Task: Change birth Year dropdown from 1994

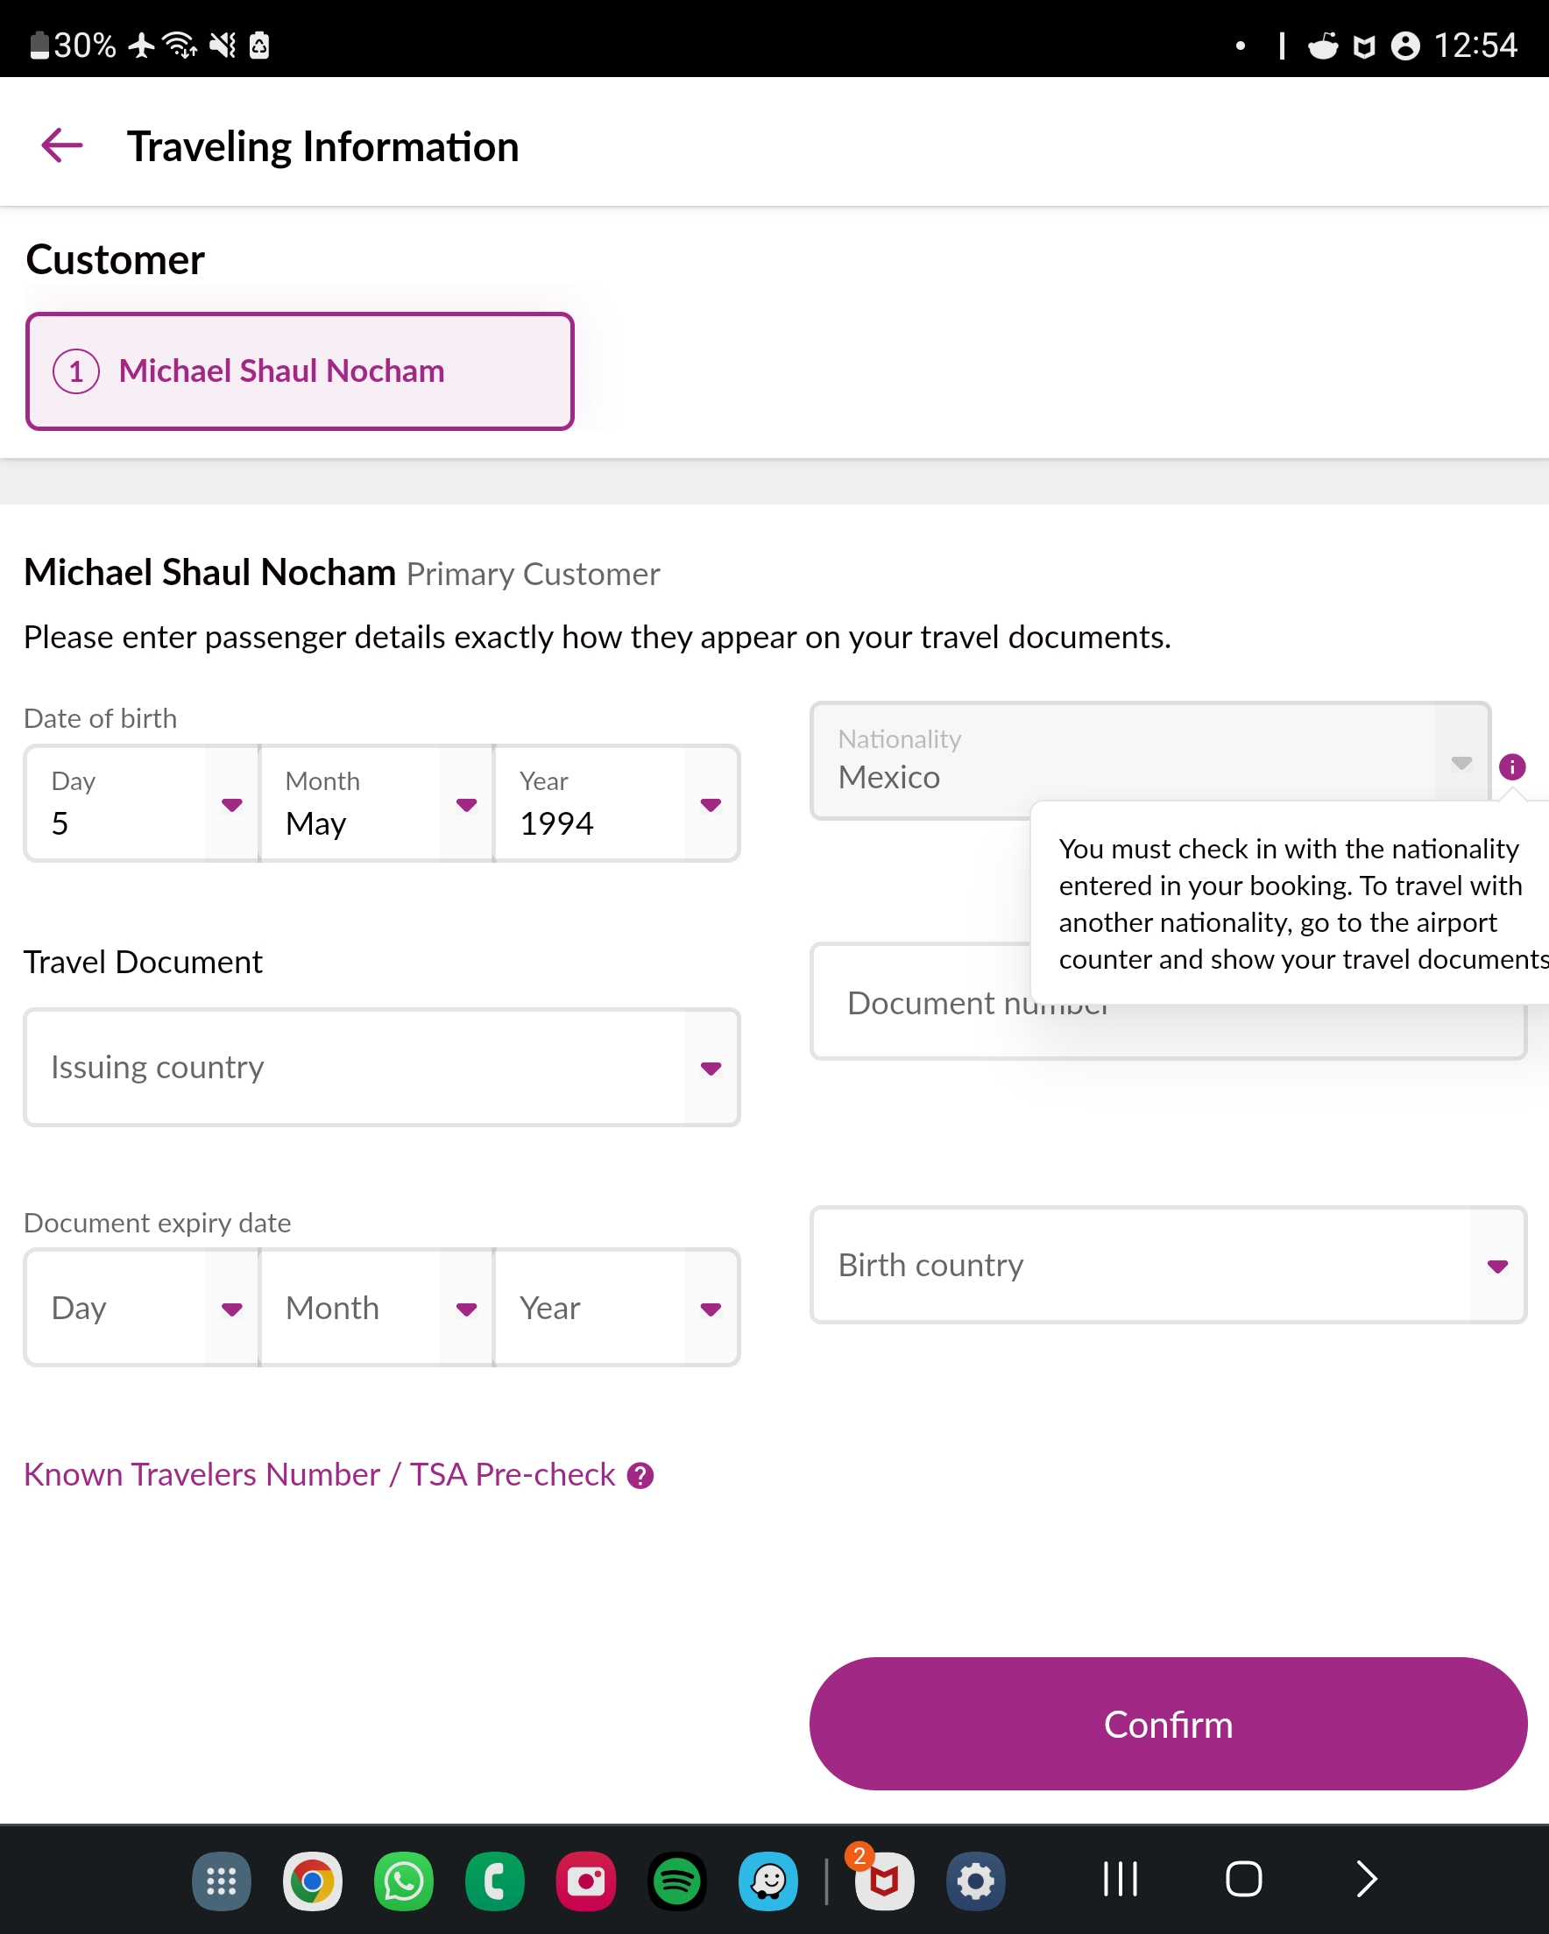Action: [617, 804]
